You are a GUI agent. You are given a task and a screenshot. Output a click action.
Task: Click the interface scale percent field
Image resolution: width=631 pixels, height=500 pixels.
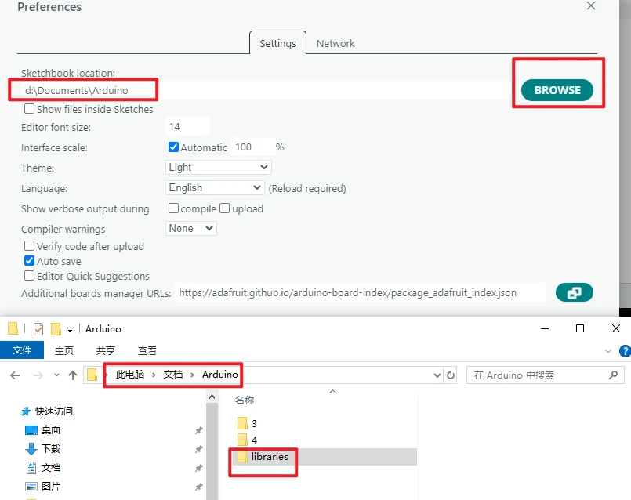coord(252,147)
